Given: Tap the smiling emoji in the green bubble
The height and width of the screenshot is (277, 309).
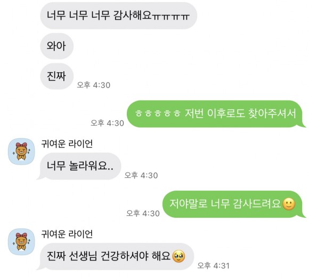Looking at the screenshot, I should (x=289, y=204).
